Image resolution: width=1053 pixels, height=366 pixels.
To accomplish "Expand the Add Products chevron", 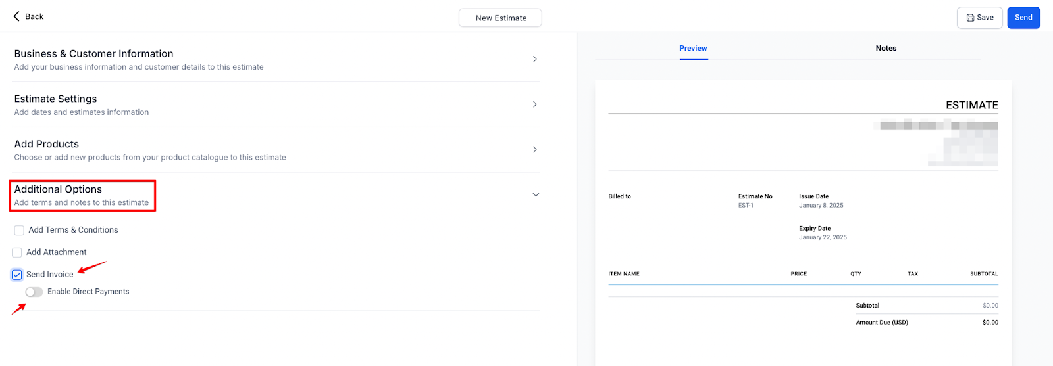I will [534, 150].
